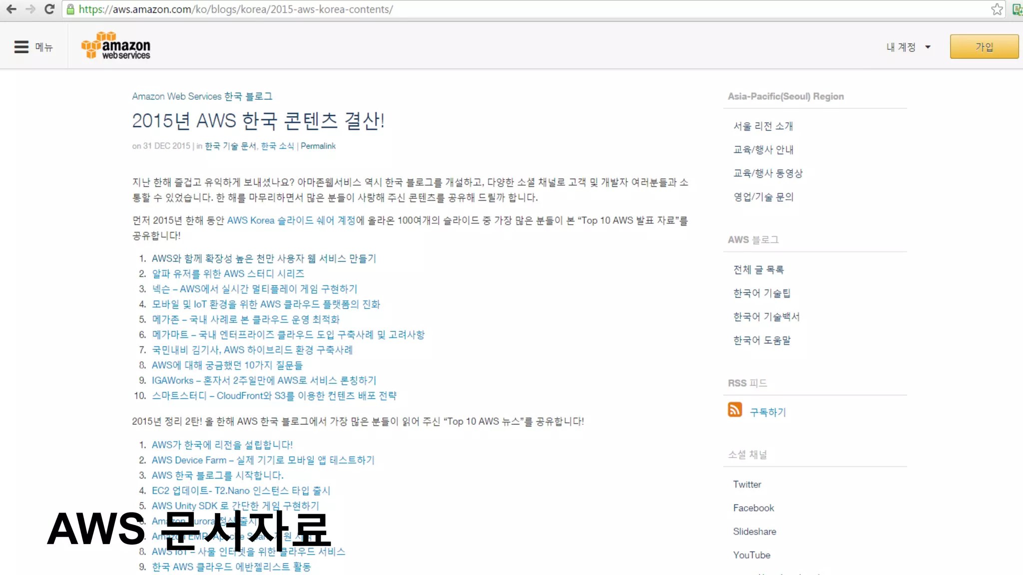
Task: Open Amazon Web Services 한국 블로그 link
Action: pos(202,96)
